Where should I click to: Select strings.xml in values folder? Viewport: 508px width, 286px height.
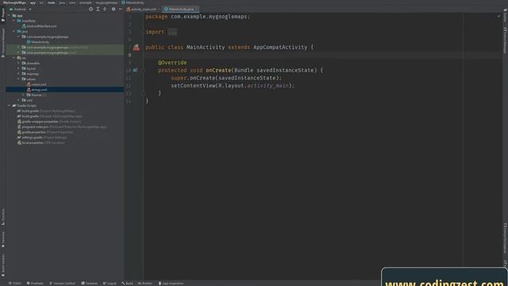[x=64, y=90]
